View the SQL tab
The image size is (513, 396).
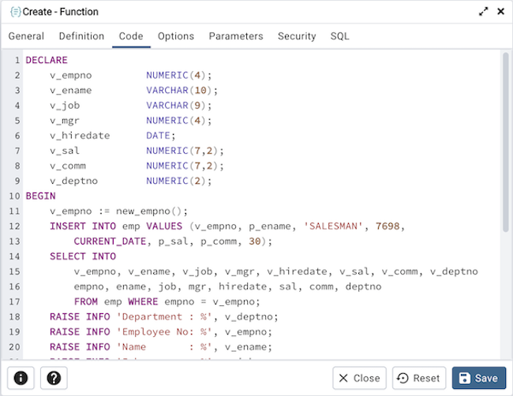pyautogui.click(x=339, y=36)
